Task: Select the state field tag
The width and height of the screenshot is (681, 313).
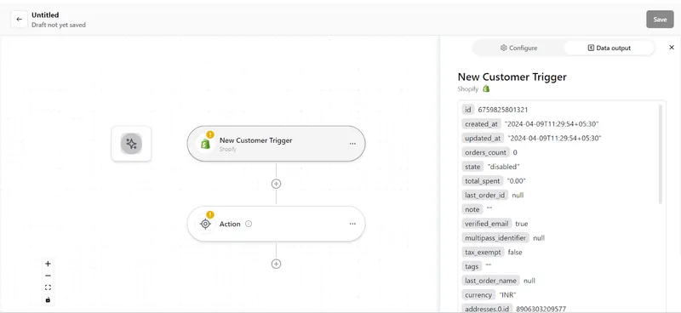Action: [472, 167]
